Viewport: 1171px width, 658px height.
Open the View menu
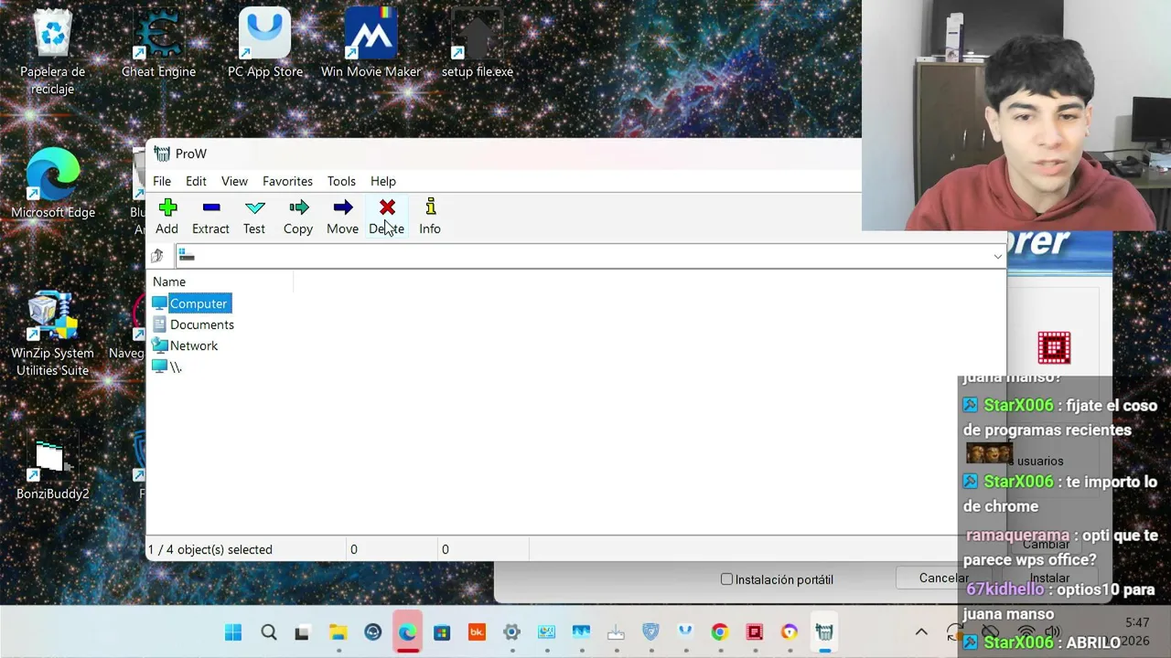pos(234,181)
